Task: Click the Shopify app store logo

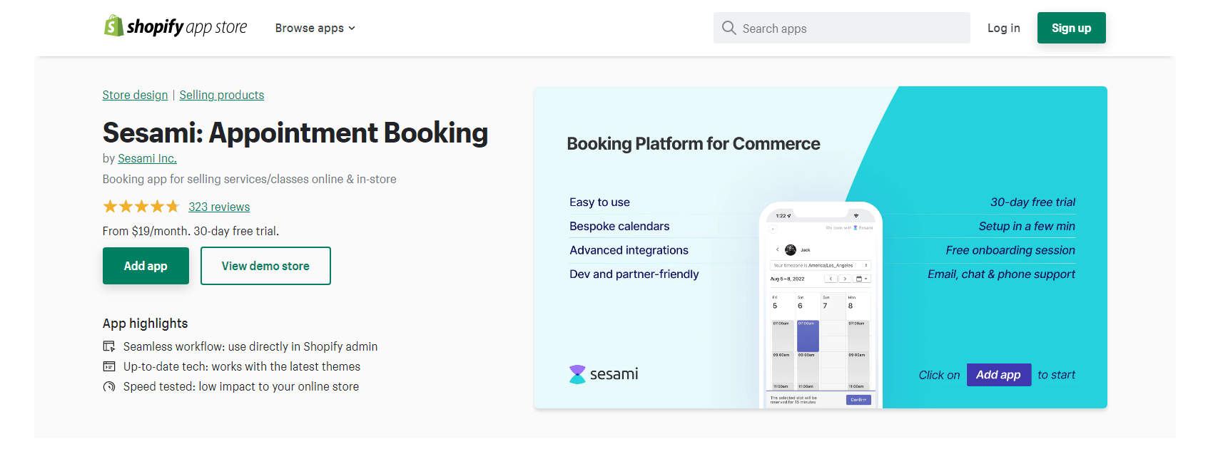Action: coord(176,27)
